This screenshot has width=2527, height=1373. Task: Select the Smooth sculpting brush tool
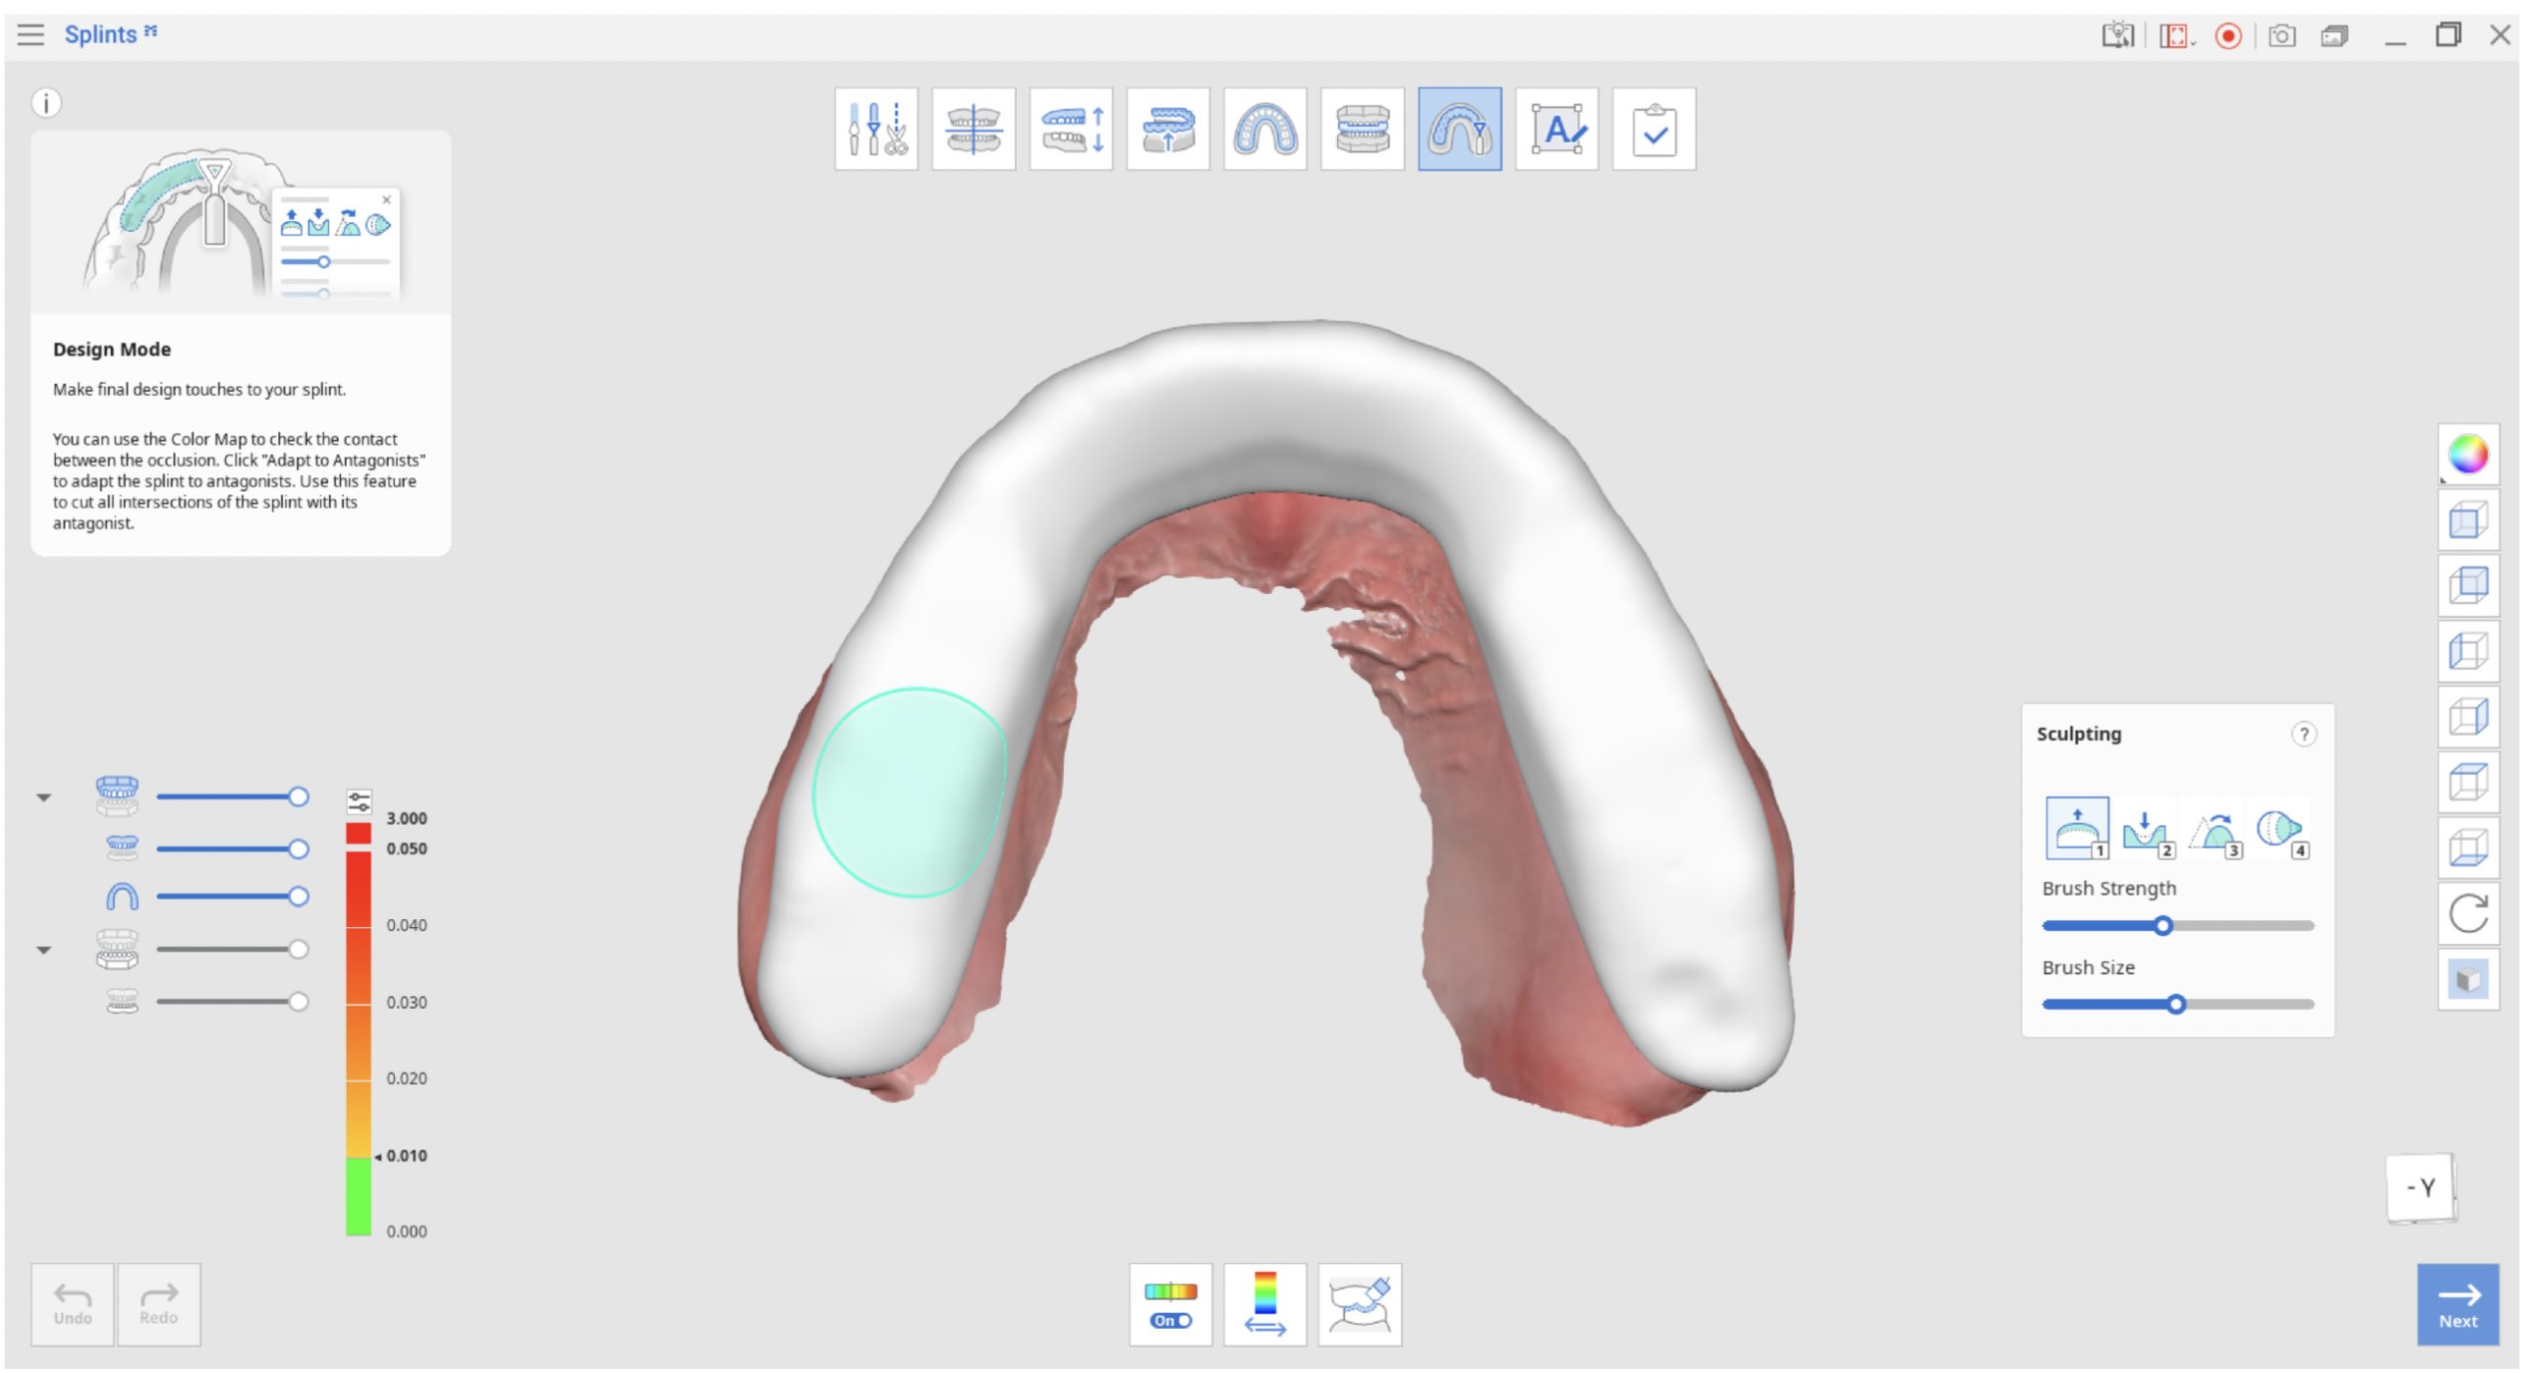click(2213, 830)
